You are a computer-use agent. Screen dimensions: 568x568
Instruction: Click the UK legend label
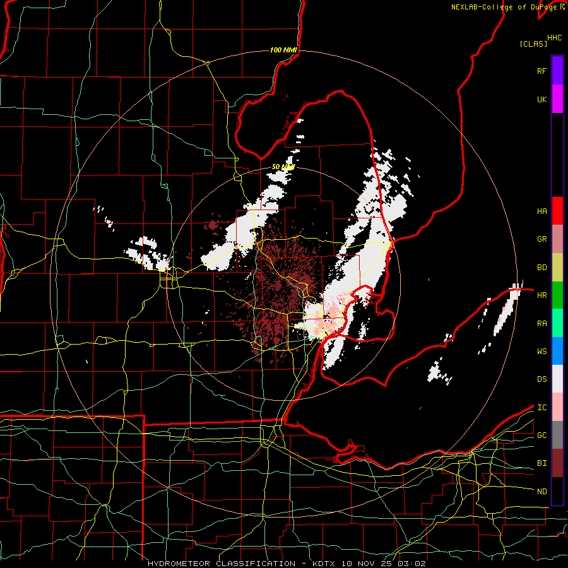(x=541, y=99)
